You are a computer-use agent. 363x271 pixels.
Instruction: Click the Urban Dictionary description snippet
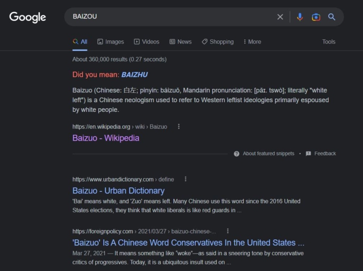click(187, 206)
